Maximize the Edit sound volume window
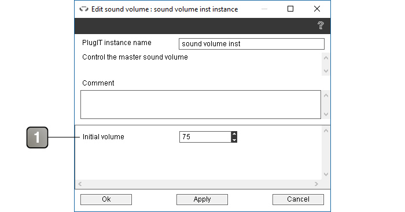 tap(290, 9)
